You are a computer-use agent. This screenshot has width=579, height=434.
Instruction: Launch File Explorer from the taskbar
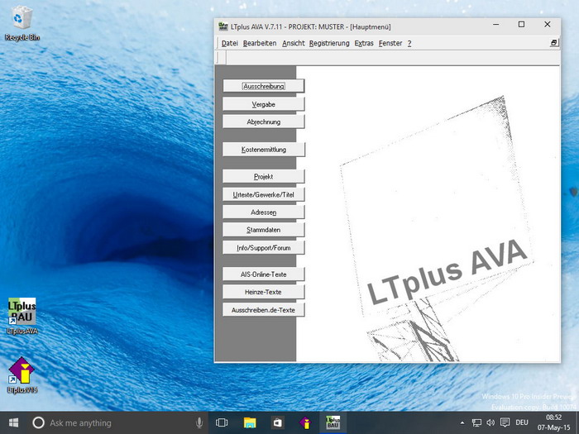point(250,423)
